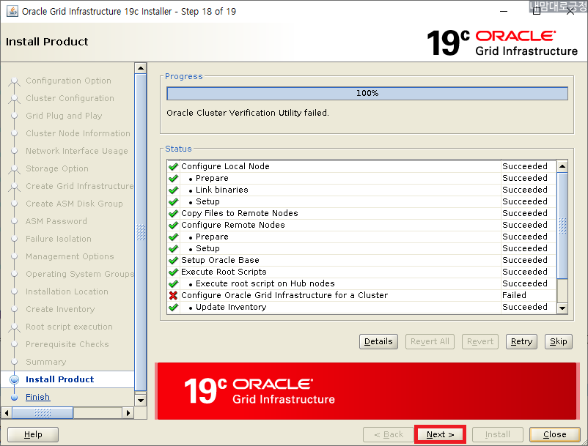Select 'Update Inventory' row text
The width and height of the screenshot is (588, 446).
pos(231,307)
